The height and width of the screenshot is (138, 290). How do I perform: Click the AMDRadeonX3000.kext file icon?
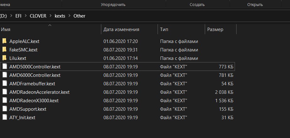click(4, 100)
